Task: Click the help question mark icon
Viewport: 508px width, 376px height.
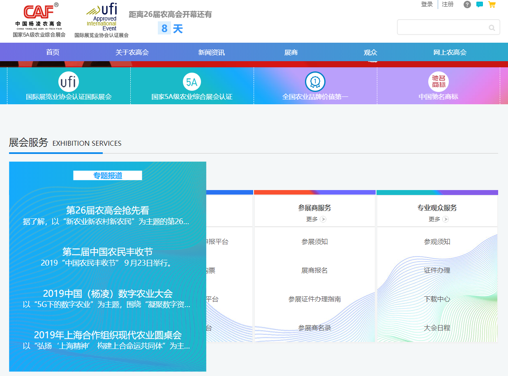Action: [467, 5]
